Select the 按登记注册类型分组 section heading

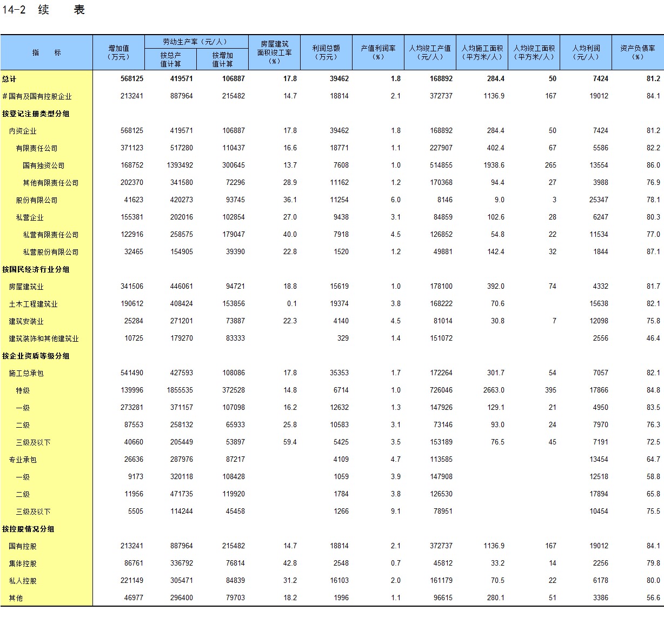(x=36, y=114)
